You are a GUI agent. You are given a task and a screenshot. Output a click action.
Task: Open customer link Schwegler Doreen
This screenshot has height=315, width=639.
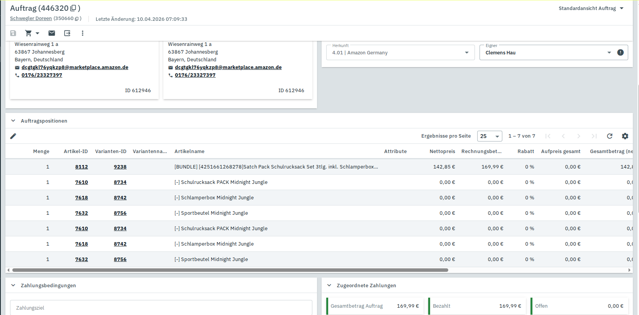coord(31,19)
